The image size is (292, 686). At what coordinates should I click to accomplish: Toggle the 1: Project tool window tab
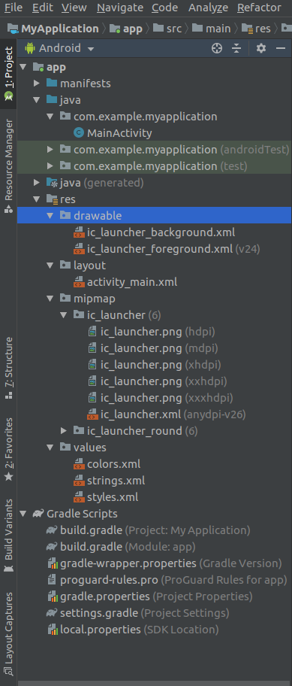8,74
